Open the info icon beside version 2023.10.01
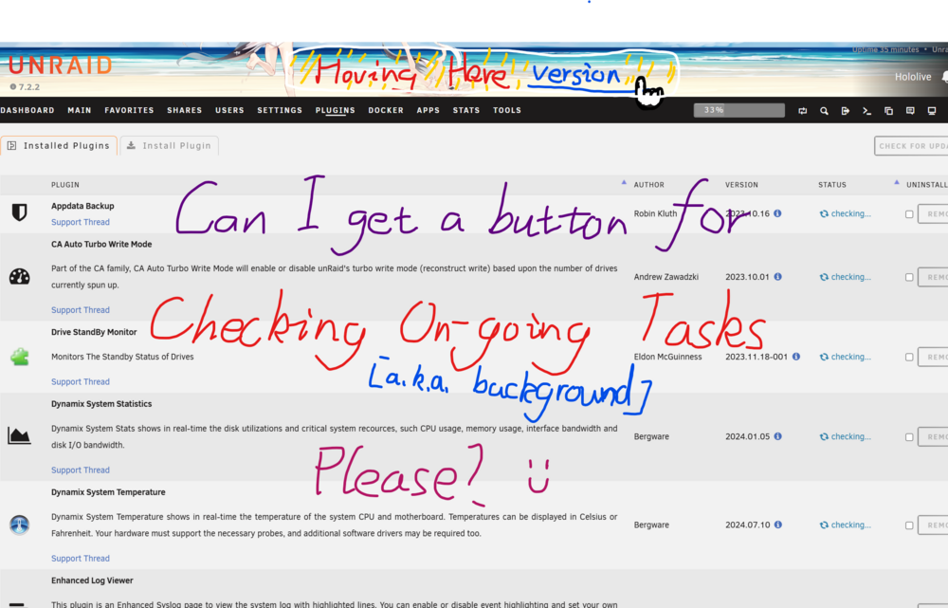Image resolution: width=948 pixels, height=608 pixels. (x=777, y=276)
